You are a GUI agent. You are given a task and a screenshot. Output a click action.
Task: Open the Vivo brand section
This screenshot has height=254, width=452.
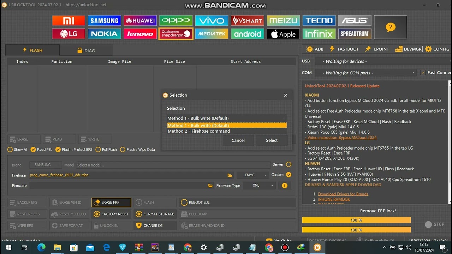click(x=212, y=20)
